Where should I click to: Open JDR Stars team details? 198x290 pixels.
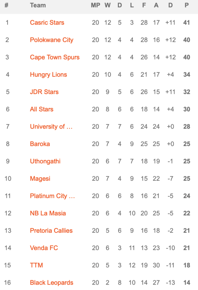point(44,92)
